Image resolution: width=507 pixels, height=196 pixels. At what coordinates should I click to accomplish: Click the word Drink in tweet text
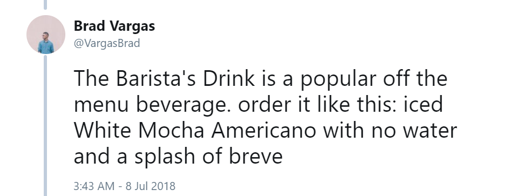[x=229, y=79]
